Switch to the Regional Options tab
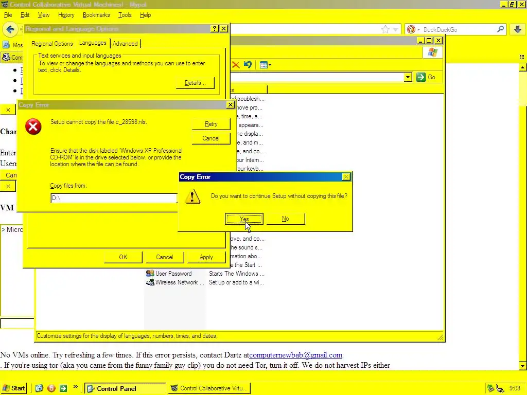Viewport: 527px width, 395px height. 52,44
